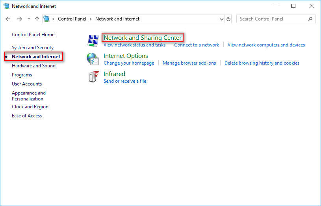The height and width of the screenshot is (206, 321).
Task: Click the Infrared device icon
Action: [94, 77]
